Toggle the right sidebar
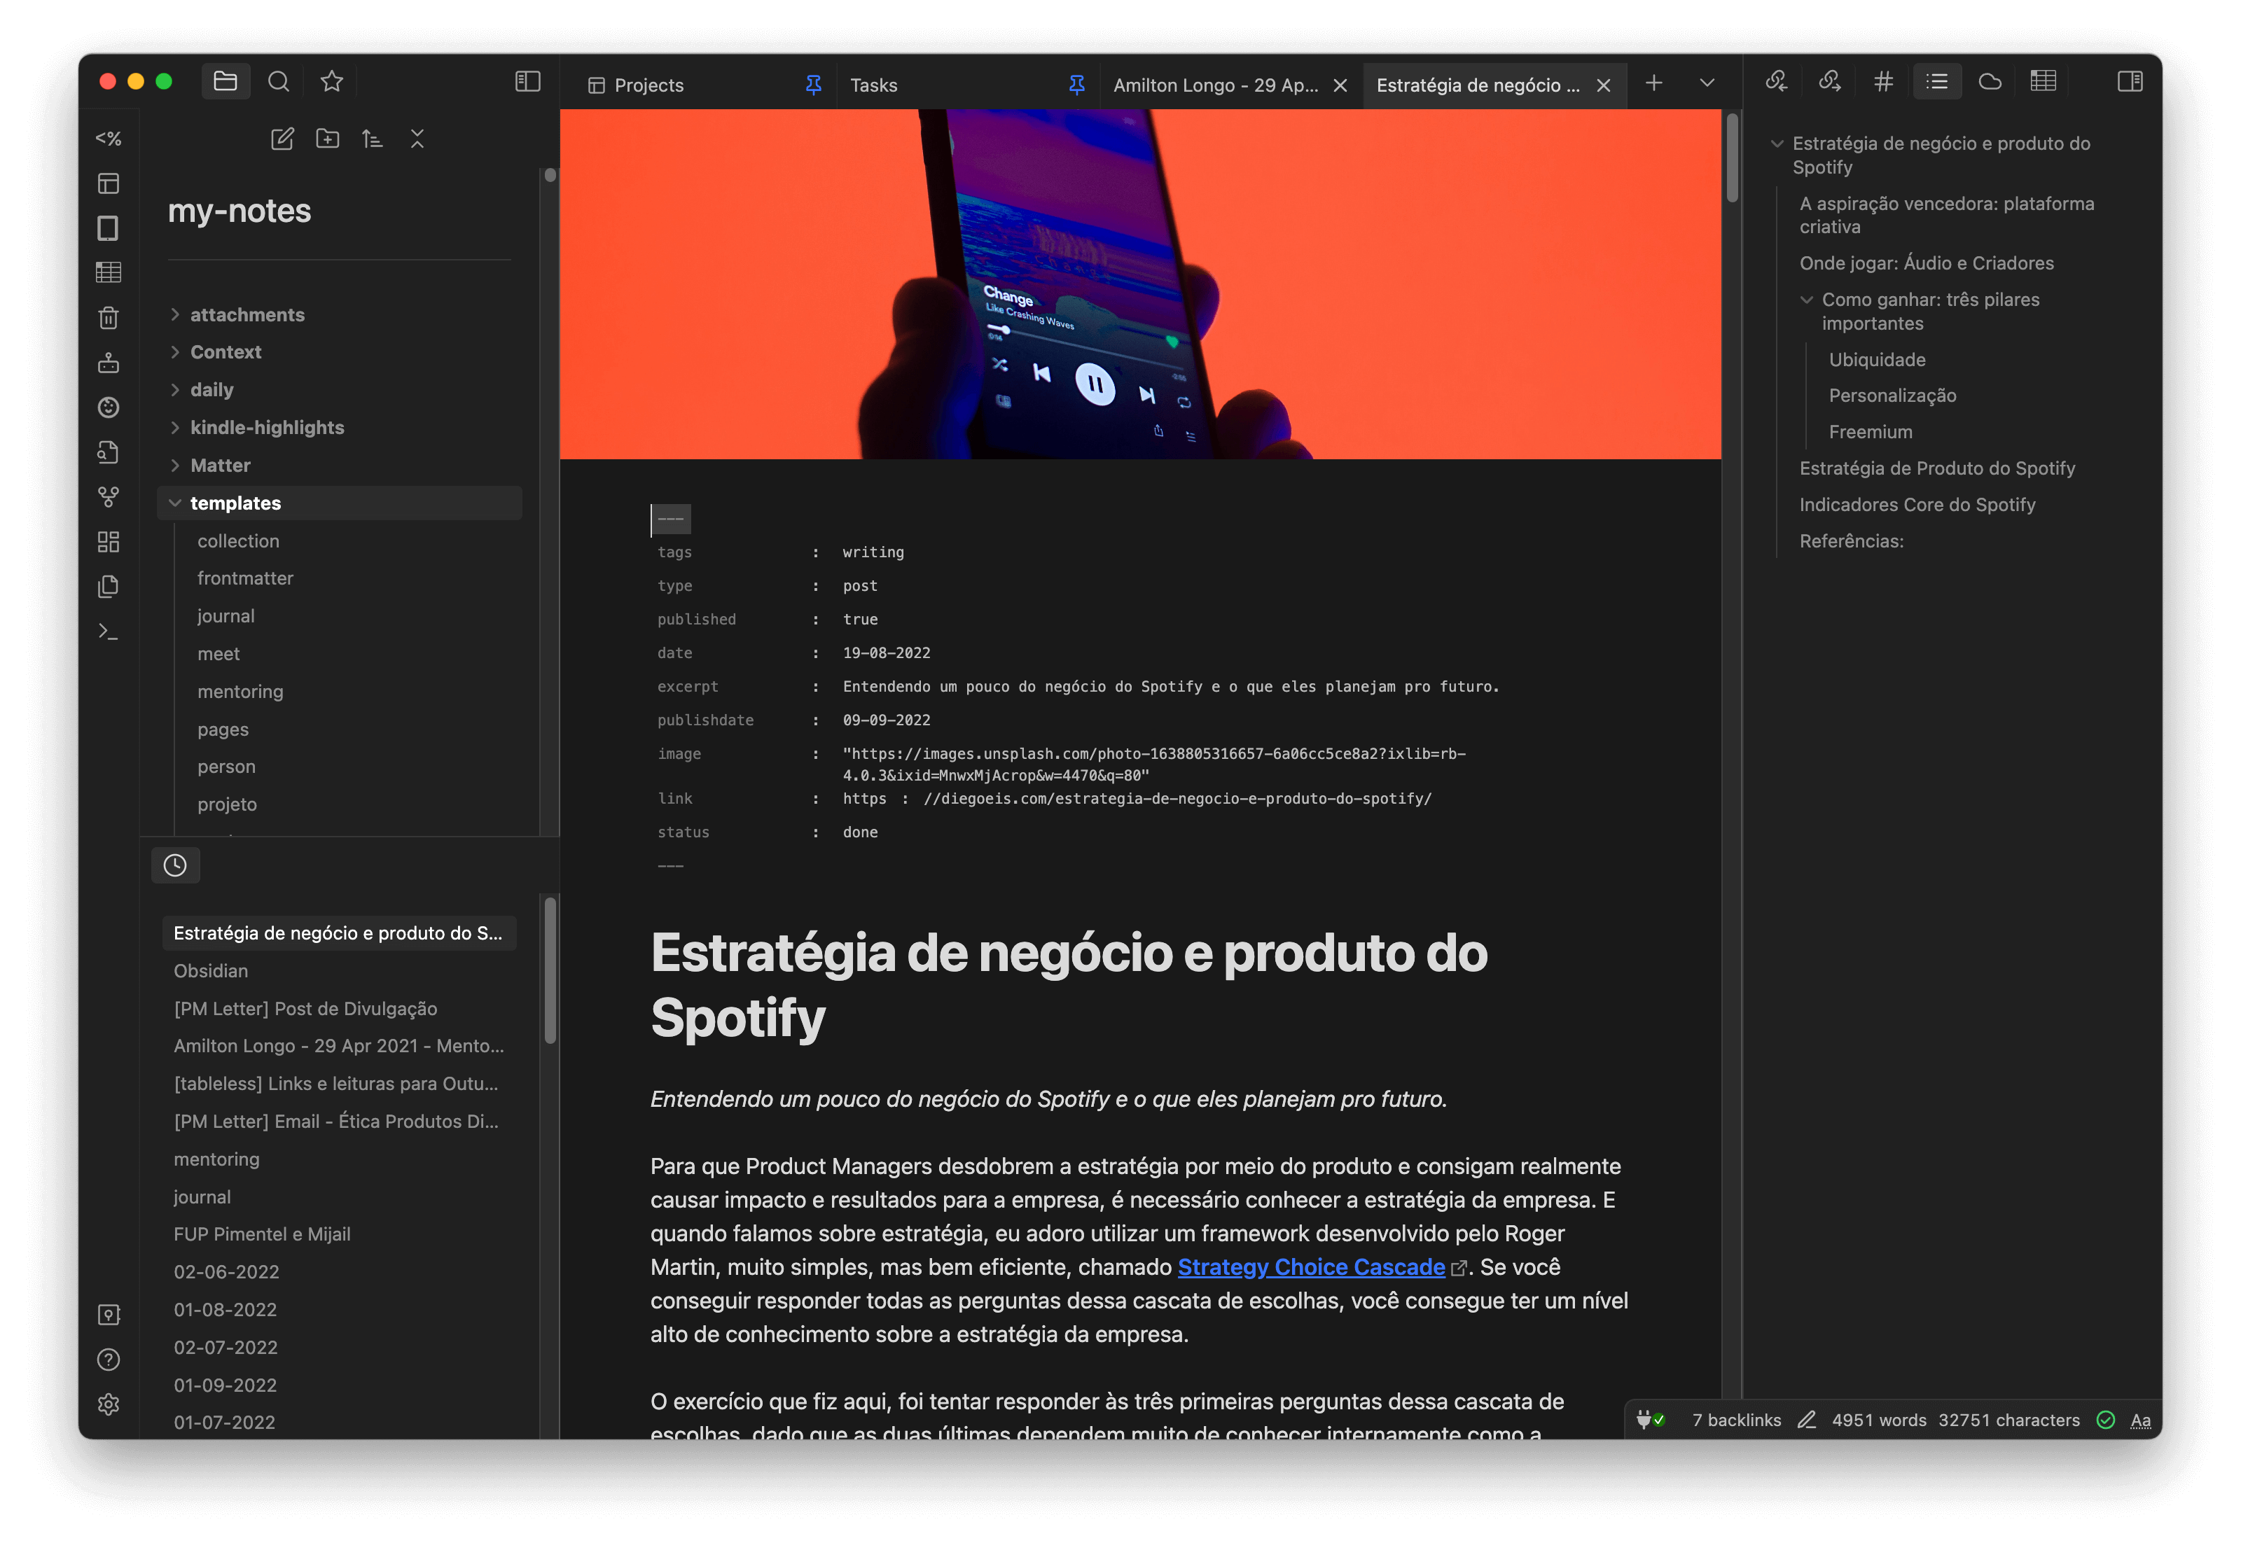Image resolution: width=2241 pixels, height=1543 pixels. click(2129, 82)
